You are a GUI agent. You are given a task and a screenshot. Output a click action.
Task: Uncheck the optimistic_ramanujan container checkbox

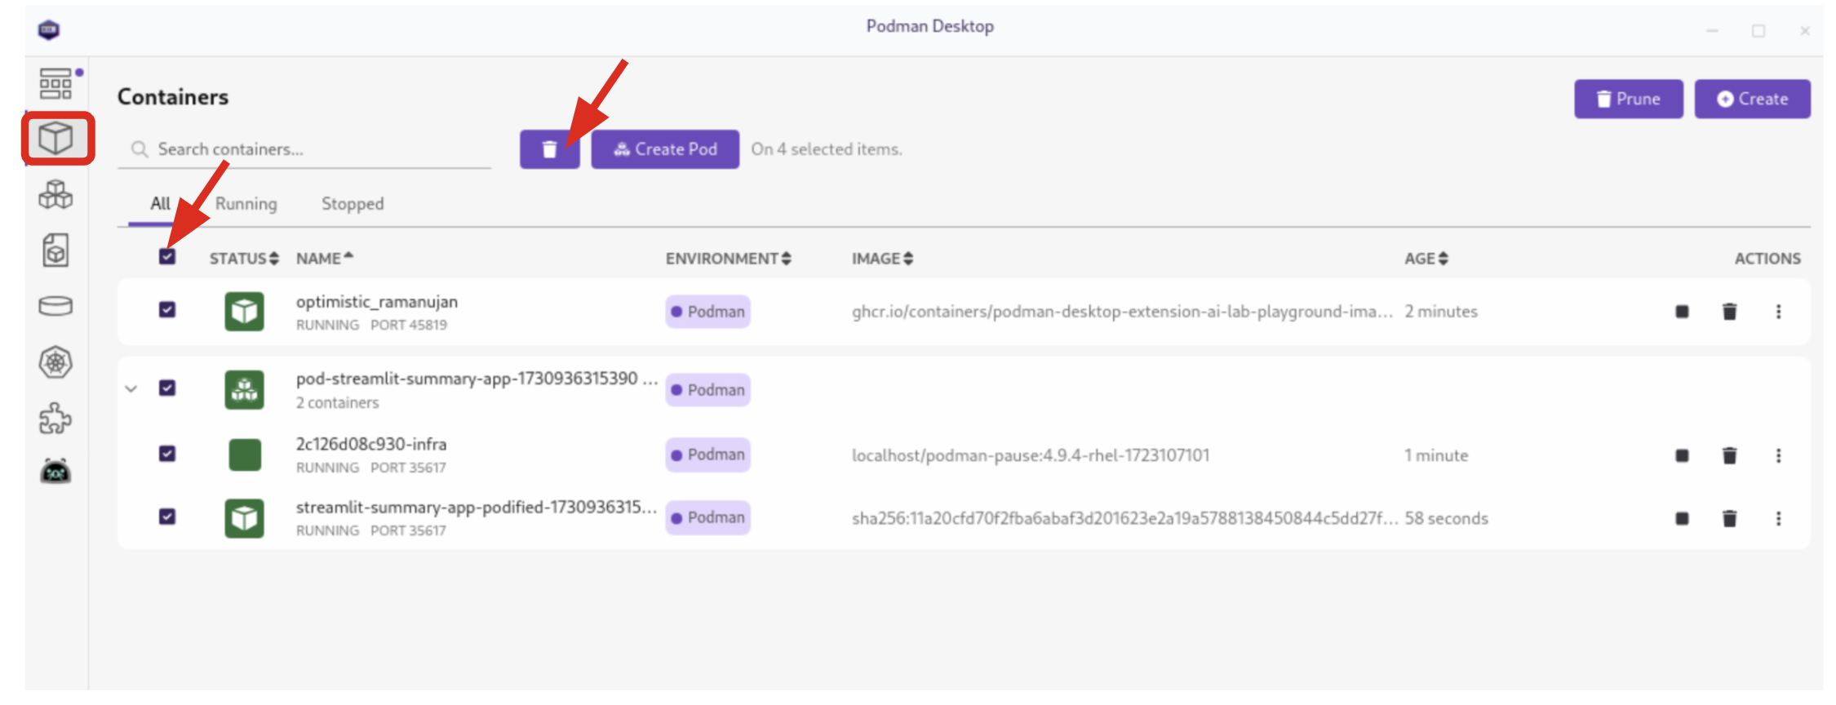[x=167, y=310]
